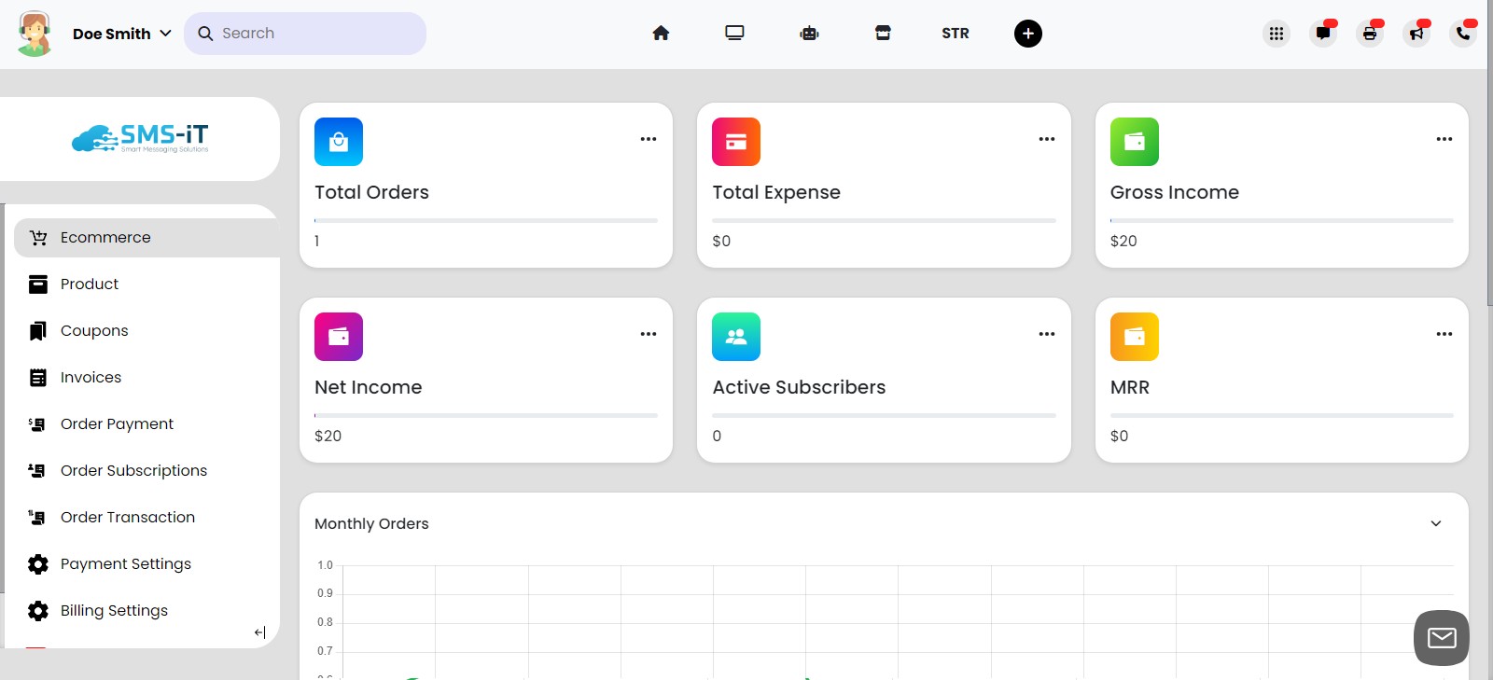Open the Payment Settings sidebar link
Image resolution: width=1493 pixels, height=680 pixels.
click(x=125, y=563)
